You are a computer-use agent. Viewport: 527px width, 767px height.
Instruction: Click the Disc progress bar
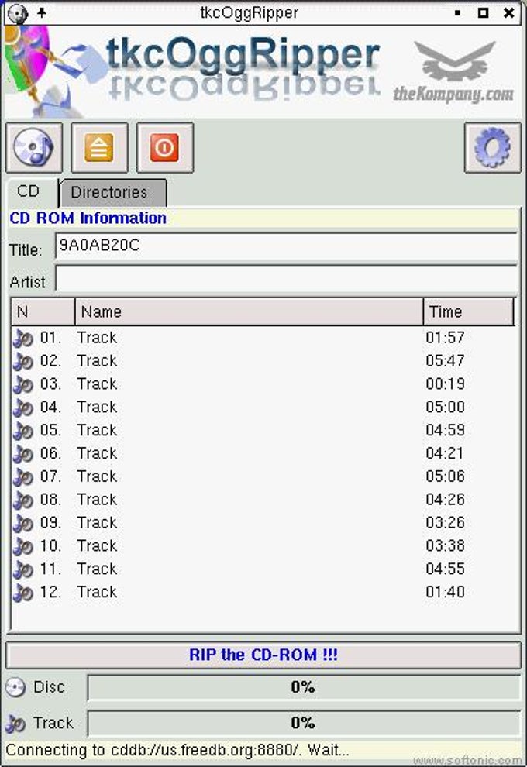(303, 687)
